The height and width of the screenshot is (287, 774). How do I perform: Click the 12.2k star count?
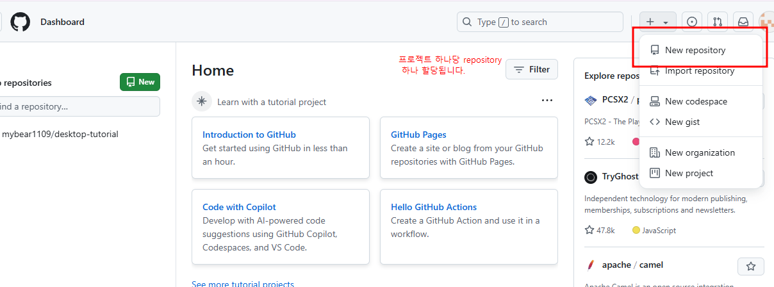pos(600,142)
